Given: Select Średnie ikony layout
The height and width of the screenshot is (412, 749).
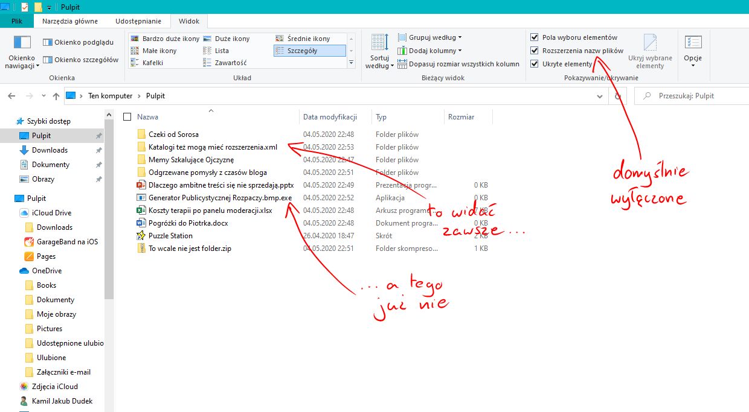Looking at the screenshot, I should pos(303,39).
